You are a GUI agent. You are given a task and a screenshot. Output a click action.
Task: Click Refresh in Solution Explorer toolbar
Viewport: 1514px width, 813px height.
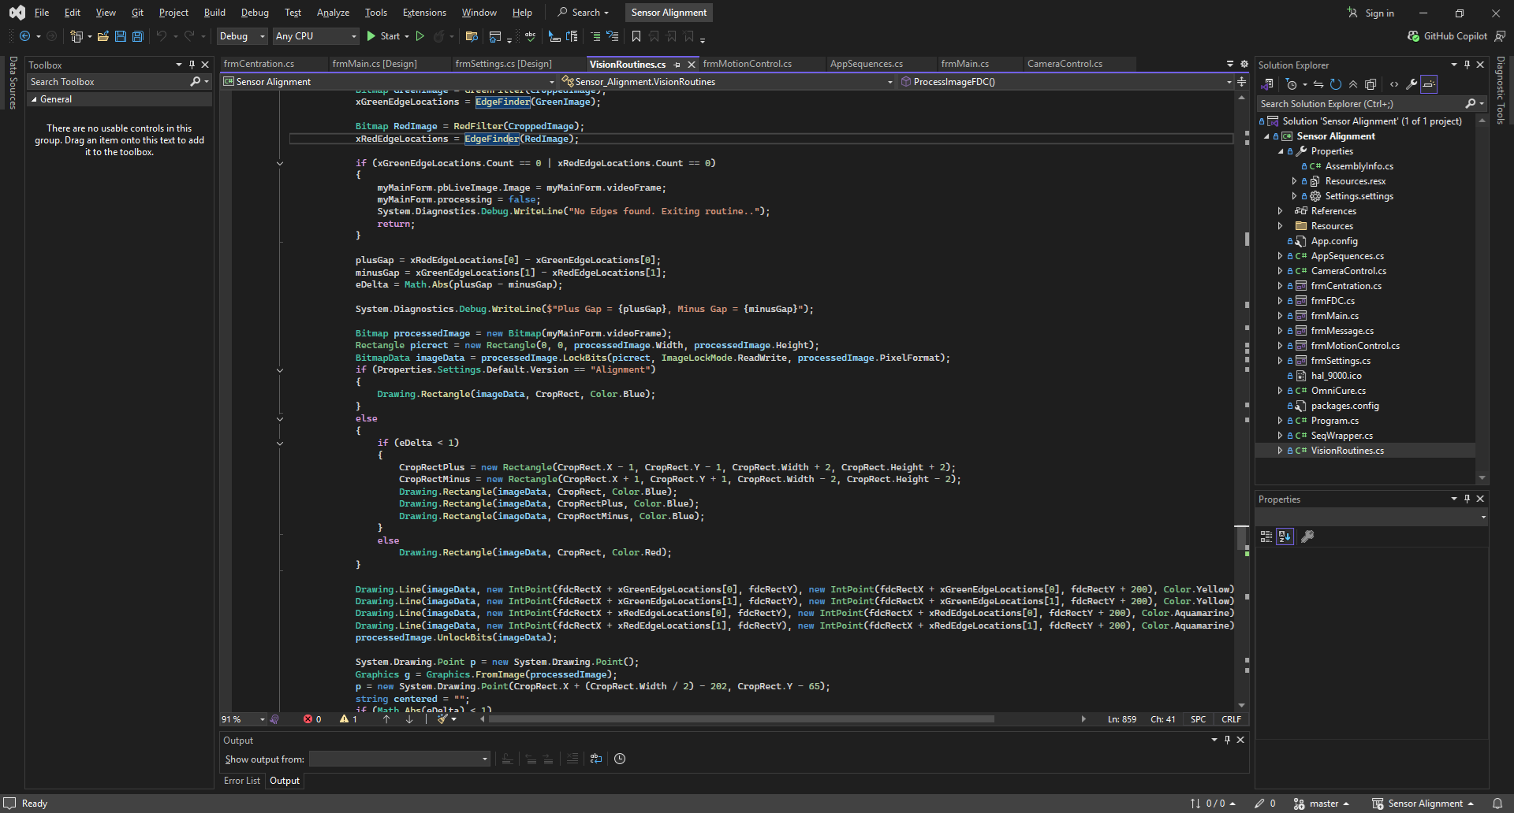tap(1336, 84)
